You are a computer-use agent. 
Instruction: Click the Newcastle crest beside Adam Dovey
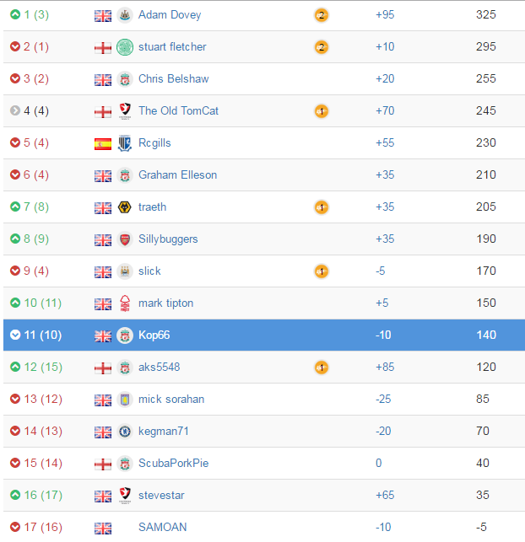pos(125,15)
